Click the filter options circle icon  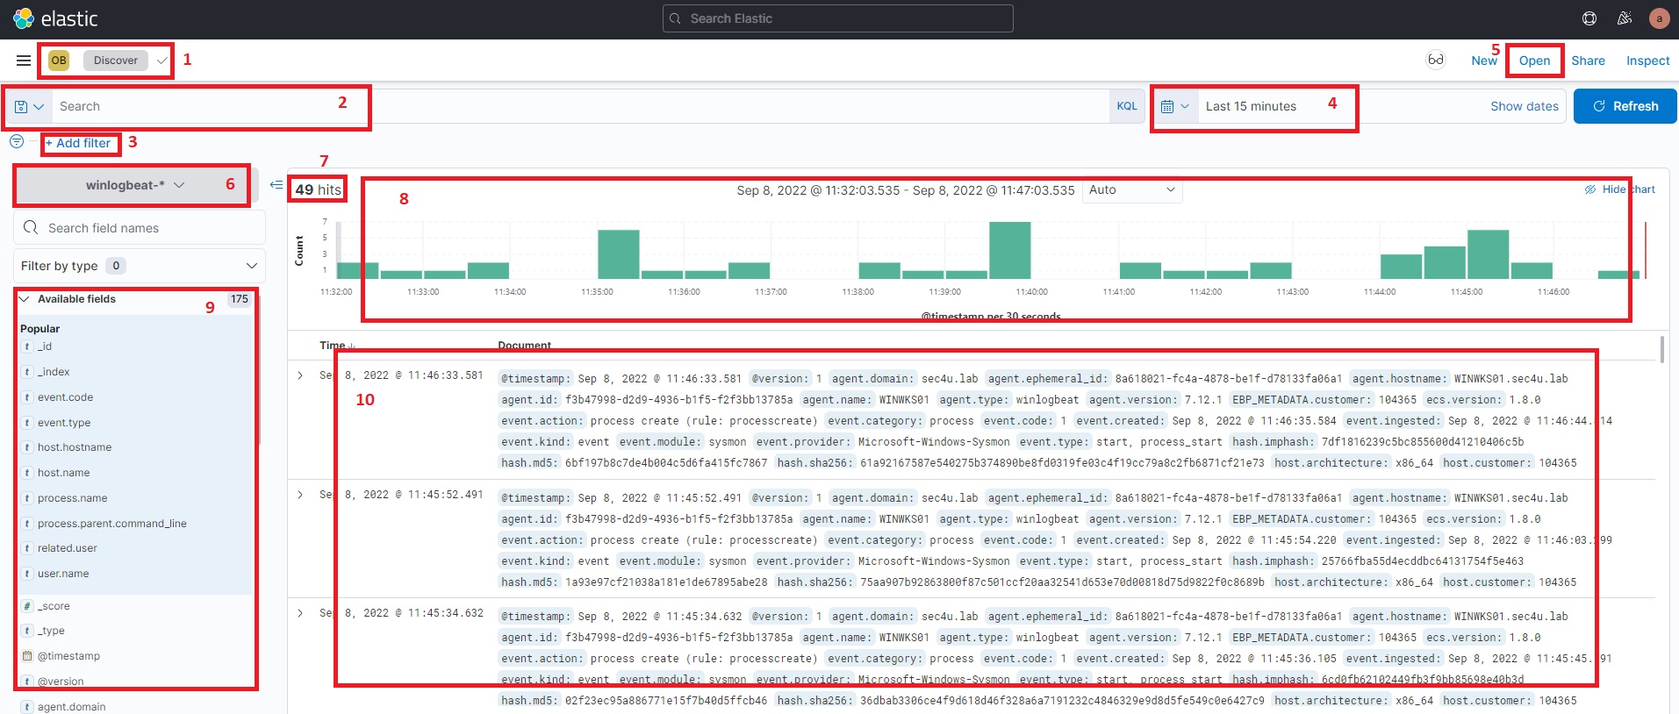coord(17,141)
